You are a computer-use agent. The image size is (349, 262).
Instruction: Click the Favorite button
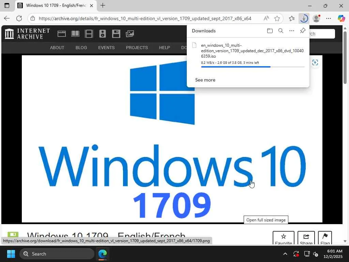(283, 238)
